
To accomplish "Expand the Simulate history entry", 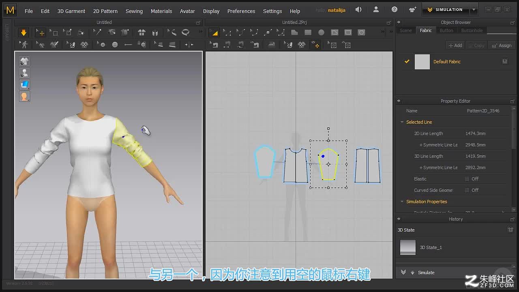I will click(x=403, y=272).
